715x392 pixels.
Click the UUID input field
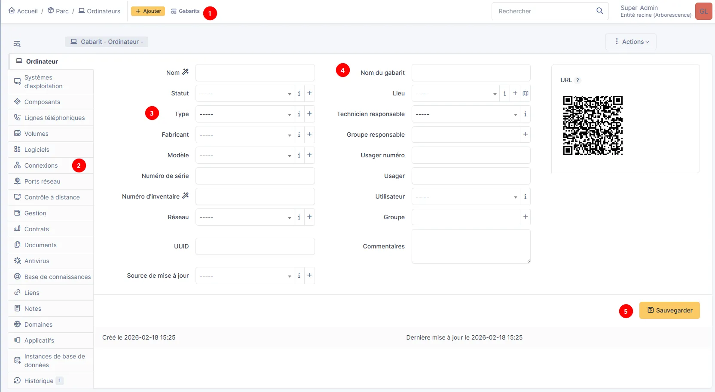tap(255, 246)
